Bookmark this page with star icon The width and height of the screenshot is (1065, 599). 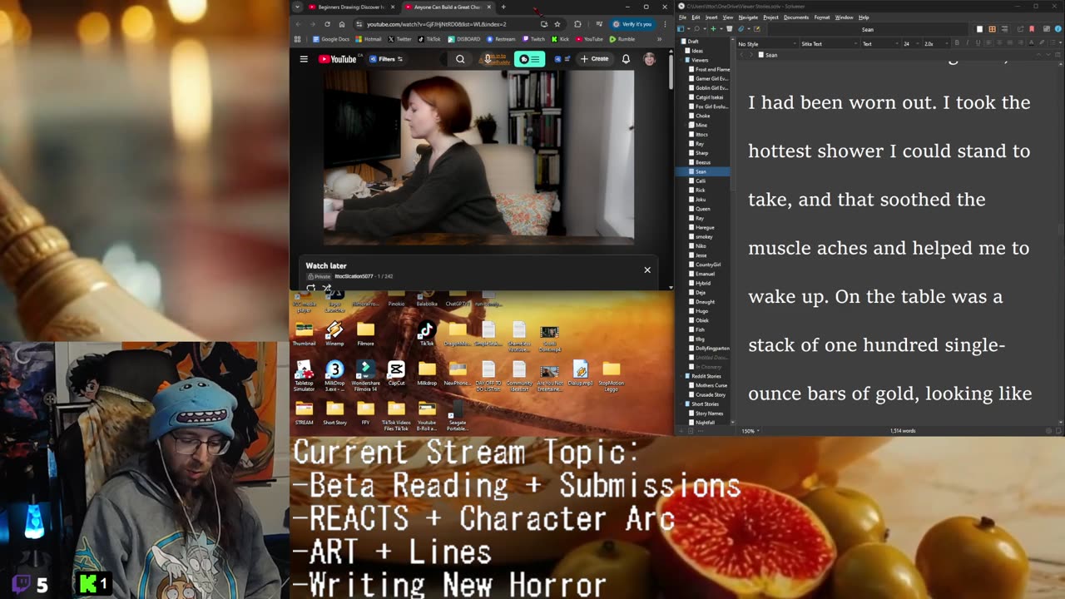[557, 24]
